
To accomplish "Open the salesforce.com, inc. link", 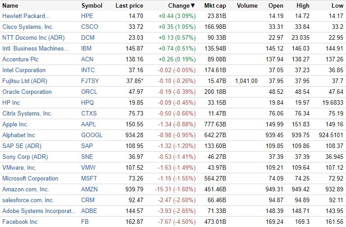I will (28, 200).
